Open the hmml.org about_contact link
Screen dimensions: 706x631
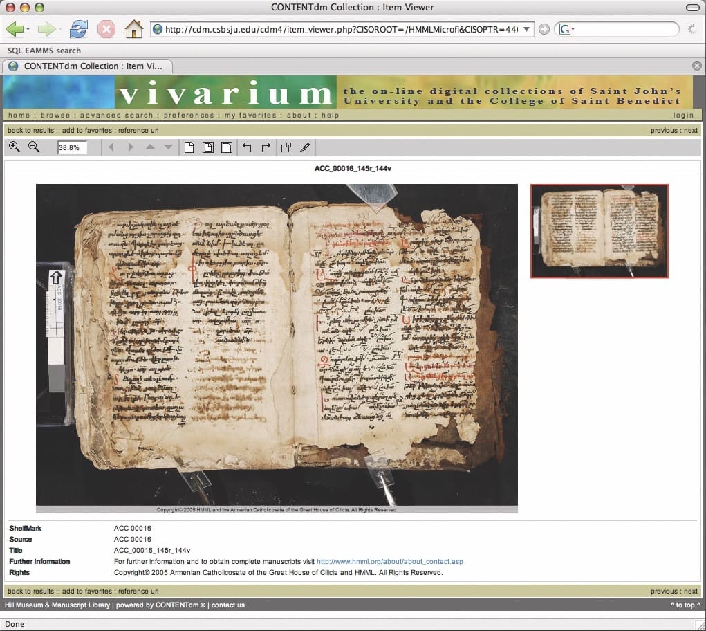(x=390, y=561)
